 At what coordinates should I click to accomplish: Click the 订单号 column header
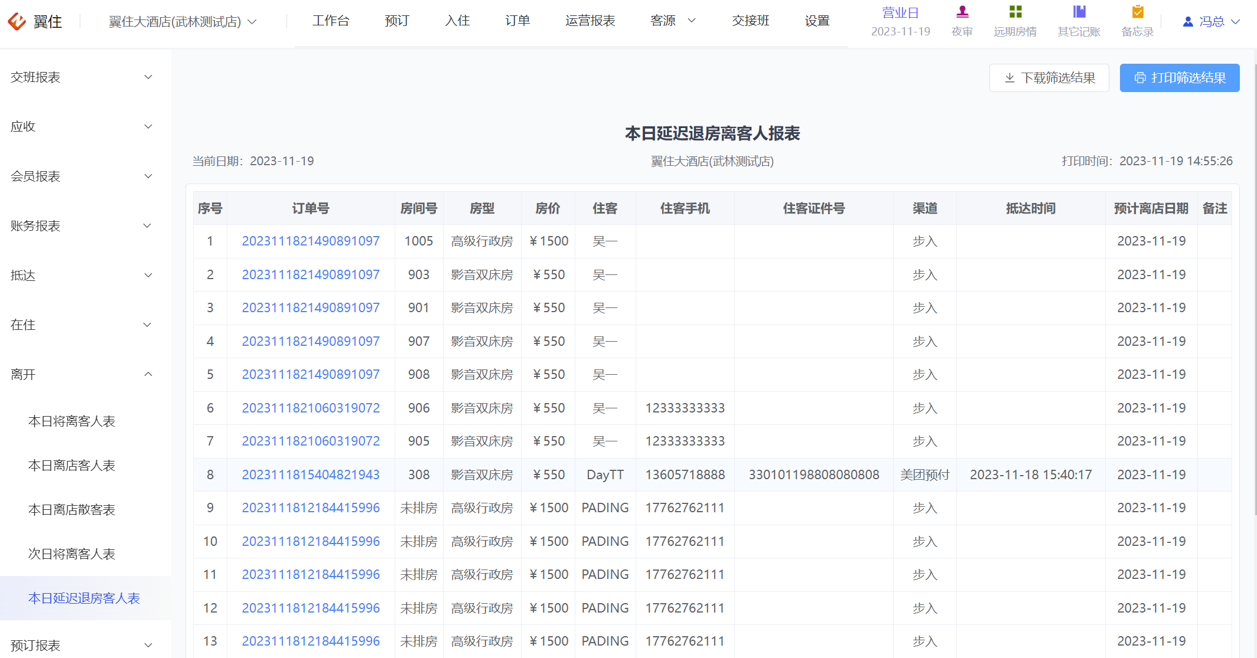tap(311, 208)
